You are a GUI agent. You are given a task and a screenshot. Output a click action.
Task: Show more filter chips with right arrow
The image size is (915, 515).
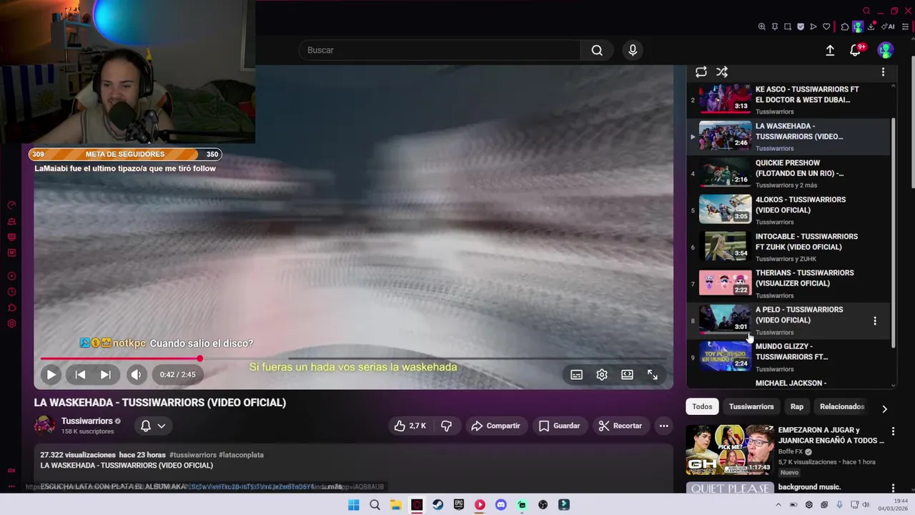coord(884,408)
